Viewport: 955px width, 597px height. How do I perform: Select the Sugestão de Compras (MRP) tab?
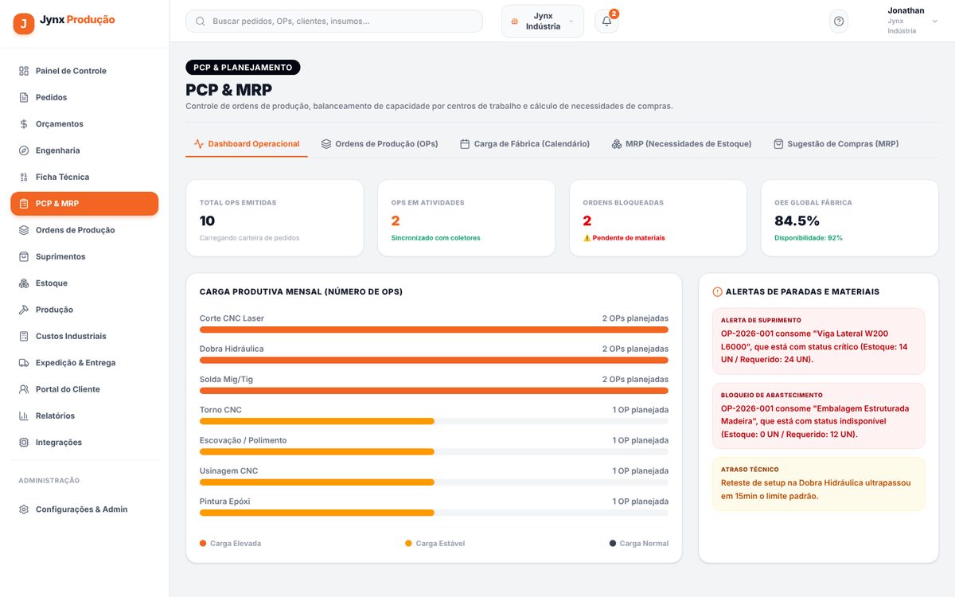click(x=836, y=144)
